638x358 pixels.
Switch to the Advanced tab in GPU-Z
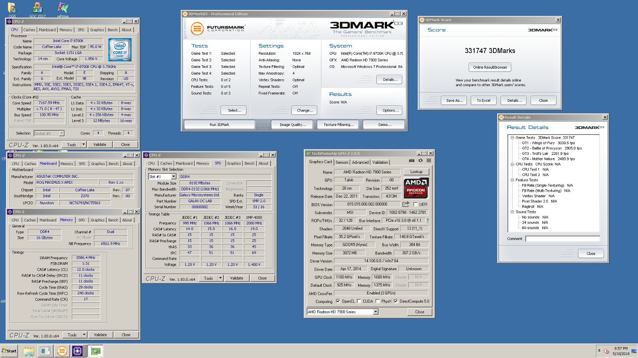click(x=360, y=162)
